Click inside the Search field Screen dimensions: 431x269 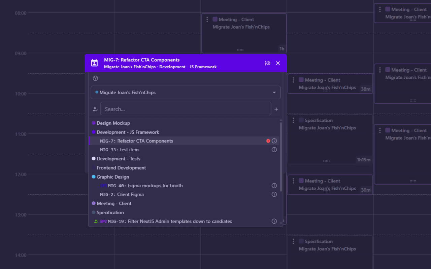[x=185, y=109]
